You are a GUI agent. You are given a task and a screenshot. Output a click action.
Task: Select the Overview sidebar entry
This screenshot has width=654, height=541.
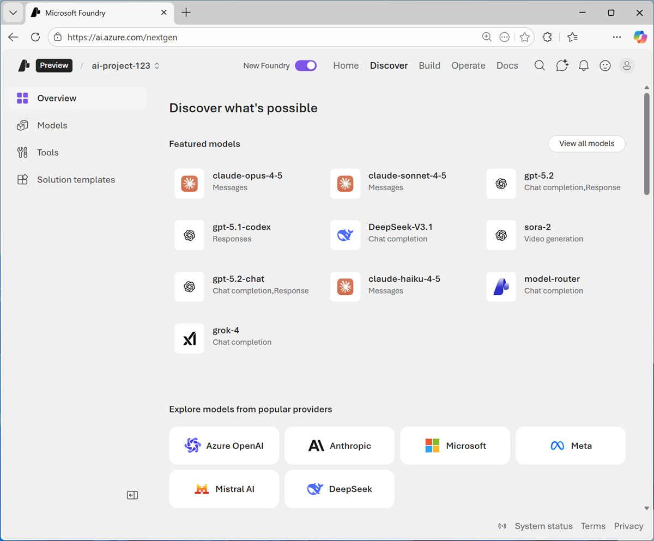coord(56,98)
